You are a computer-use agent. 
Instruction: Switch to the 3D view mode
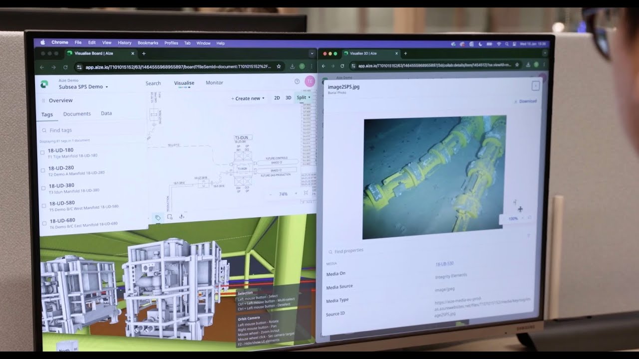(x=288, y=98)
